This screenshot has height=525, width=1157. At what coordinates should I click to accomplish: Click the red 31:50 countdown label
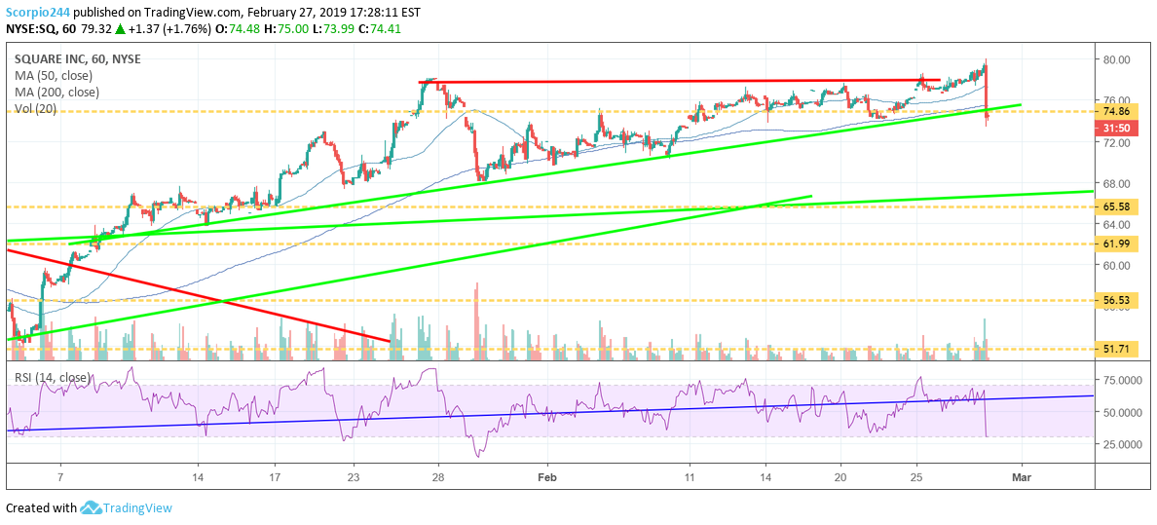pos(1114,127)
